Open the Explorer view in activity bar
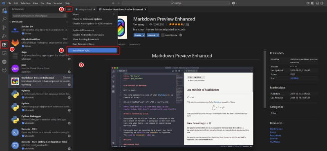The height and width of the screenshot is (151, 327). pos(4,11)
